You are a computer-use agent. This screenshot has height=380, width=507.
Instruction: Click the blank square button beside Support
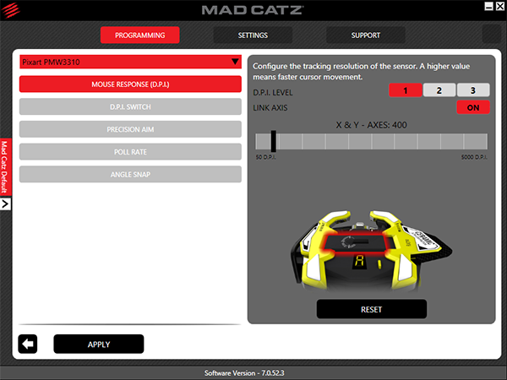coord(492,34)
